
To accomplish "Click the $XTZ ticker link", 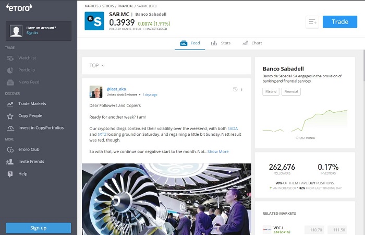I will pos(102,135).
